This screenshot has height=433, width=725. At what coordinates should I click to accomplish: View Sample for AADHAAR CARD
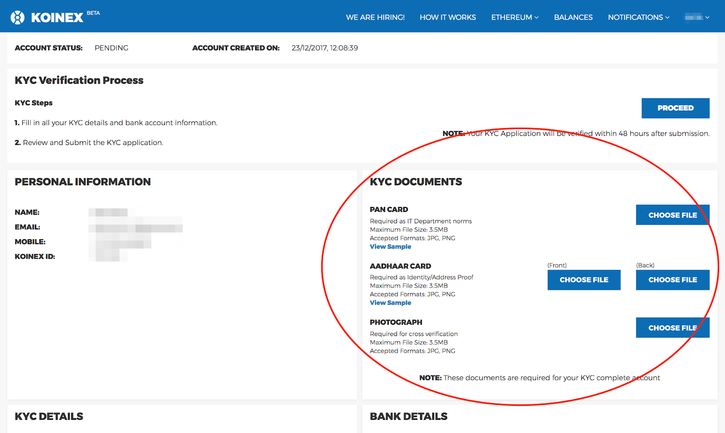(391, 303)
